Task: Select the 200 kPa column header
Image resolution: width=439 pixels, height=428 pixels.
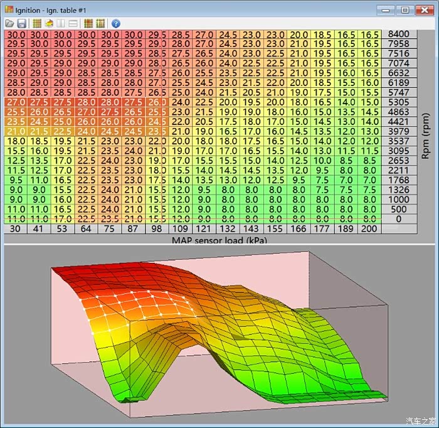Action: [x=370, y=229]
